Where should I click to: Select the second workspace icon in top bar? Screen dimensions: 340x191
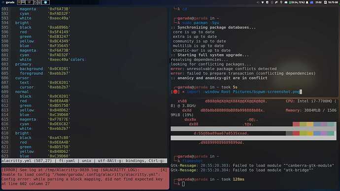23,2
